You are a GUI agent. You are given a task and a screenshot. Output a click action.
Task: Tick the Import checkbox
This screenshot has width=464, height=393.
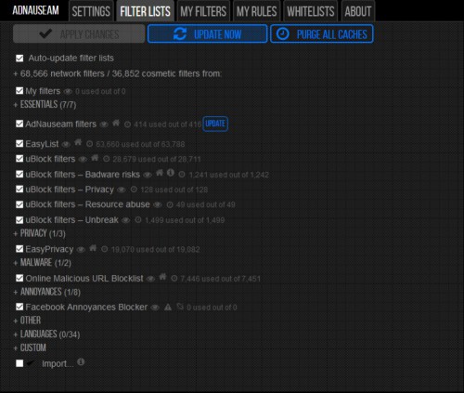tap(19, 363)
